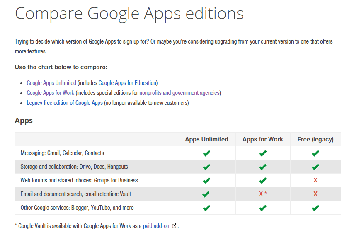Click the Apps for Work column header
Screen dimensions: 347x235
263,139
